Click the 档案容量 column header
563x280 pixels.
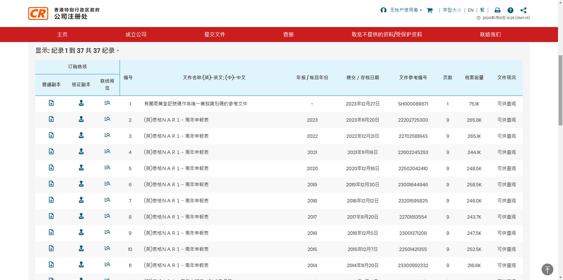pos(474,78)
